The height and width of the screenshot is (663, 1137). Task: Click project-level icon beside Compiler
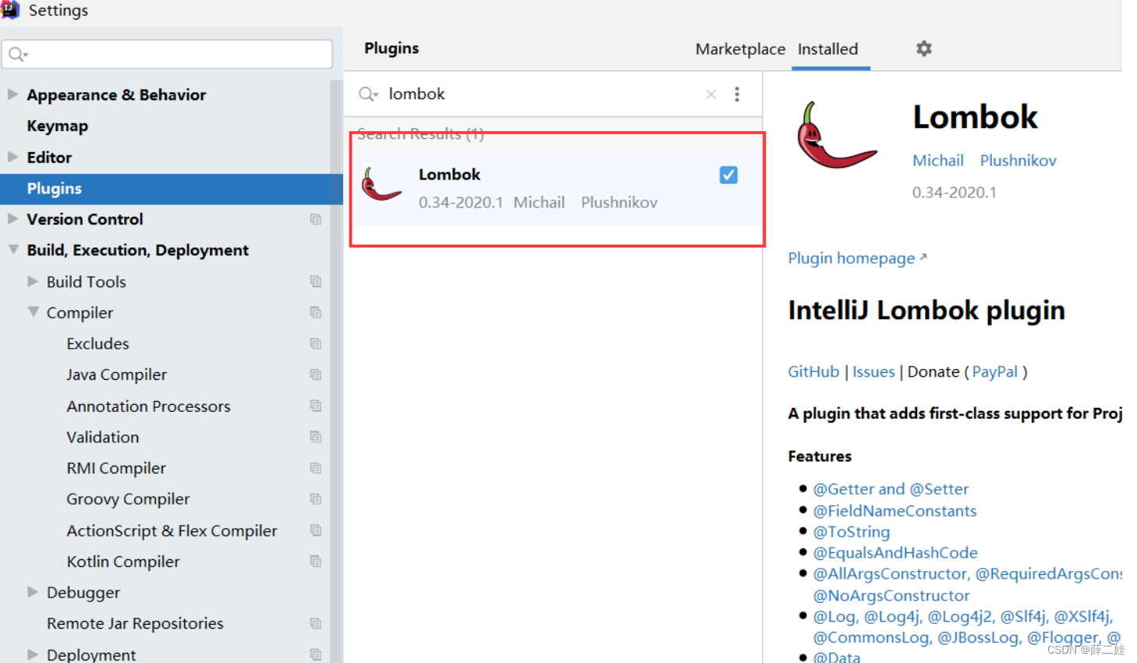(316, 313)
